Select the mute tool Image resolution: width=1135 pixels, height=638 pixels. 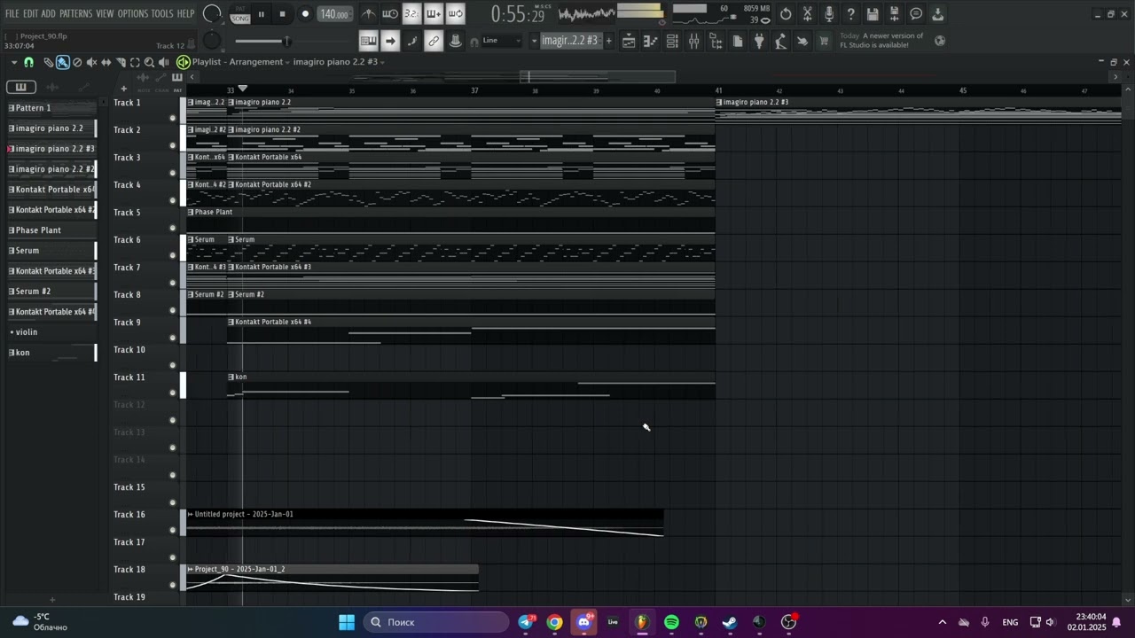click(91, 62)
